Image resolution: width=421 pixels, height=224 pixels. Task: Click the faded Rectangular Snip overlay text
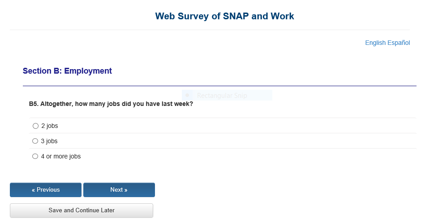(222, 96)
